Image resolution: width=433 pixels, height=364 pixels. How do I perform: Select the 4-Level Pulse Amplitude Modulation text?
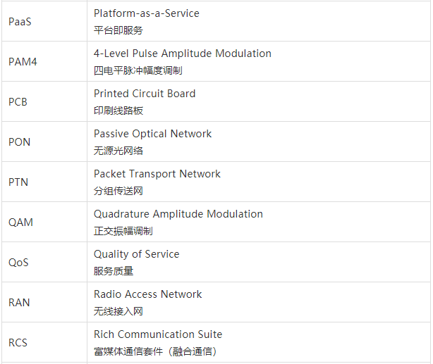183,54
